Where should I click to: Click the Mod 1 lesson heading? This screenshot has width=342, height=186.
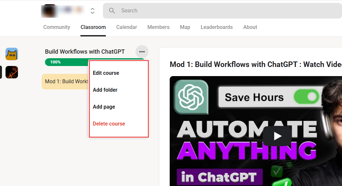(256, 64)
